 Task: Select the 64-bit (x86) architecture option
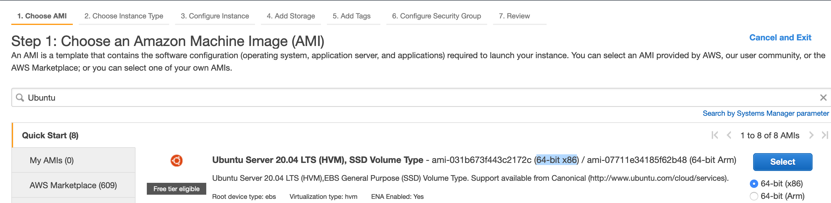tap(754, 184)
